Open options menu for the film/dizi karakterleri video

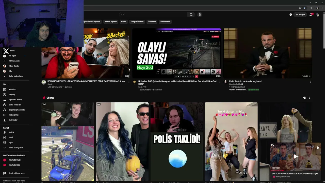[x=311, y=82]
